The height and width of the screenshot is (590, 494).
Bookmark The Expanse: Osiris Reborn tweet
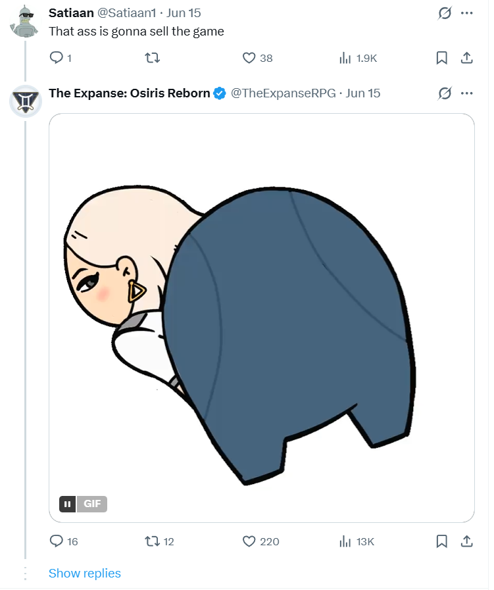point(441,541)
